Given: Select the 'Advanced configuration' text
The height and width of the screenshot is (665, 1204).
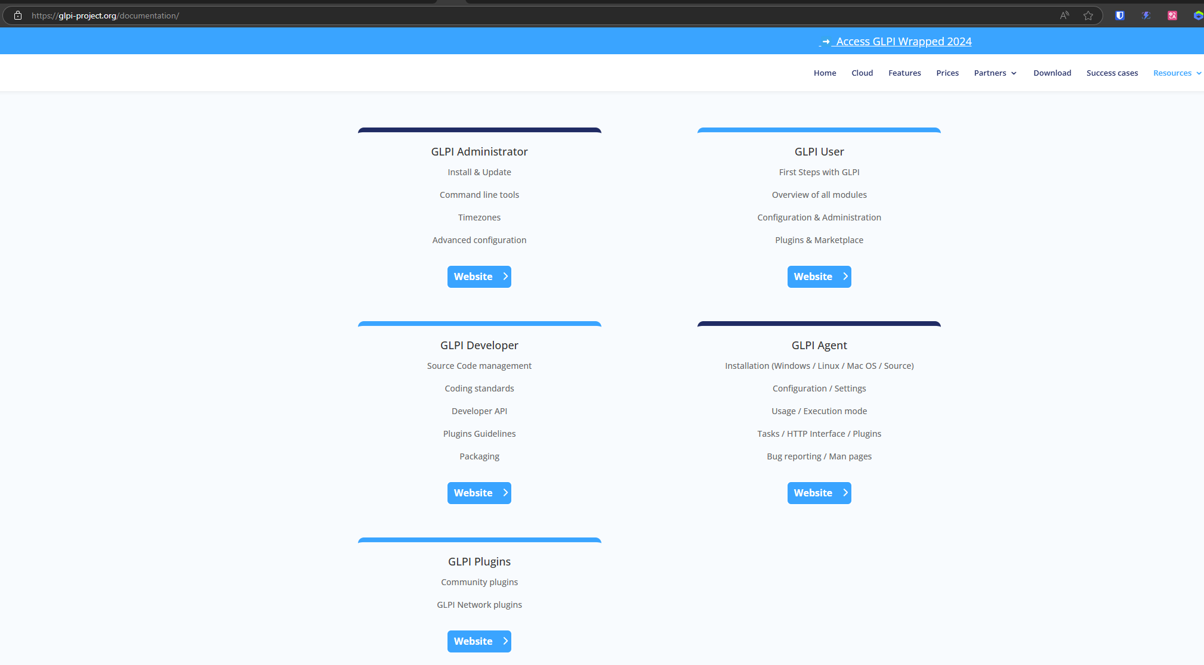Looking at the screenshot, I should [479, 240].
